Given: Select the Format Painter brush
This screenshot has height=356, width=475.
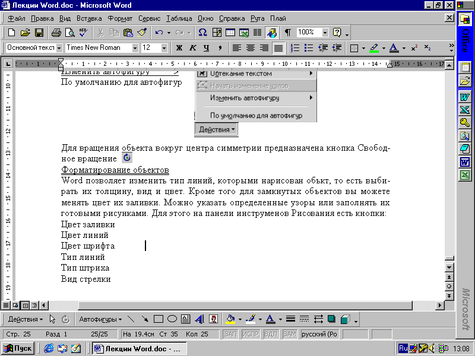Looking at the screenshot, I should pos(142,33).
